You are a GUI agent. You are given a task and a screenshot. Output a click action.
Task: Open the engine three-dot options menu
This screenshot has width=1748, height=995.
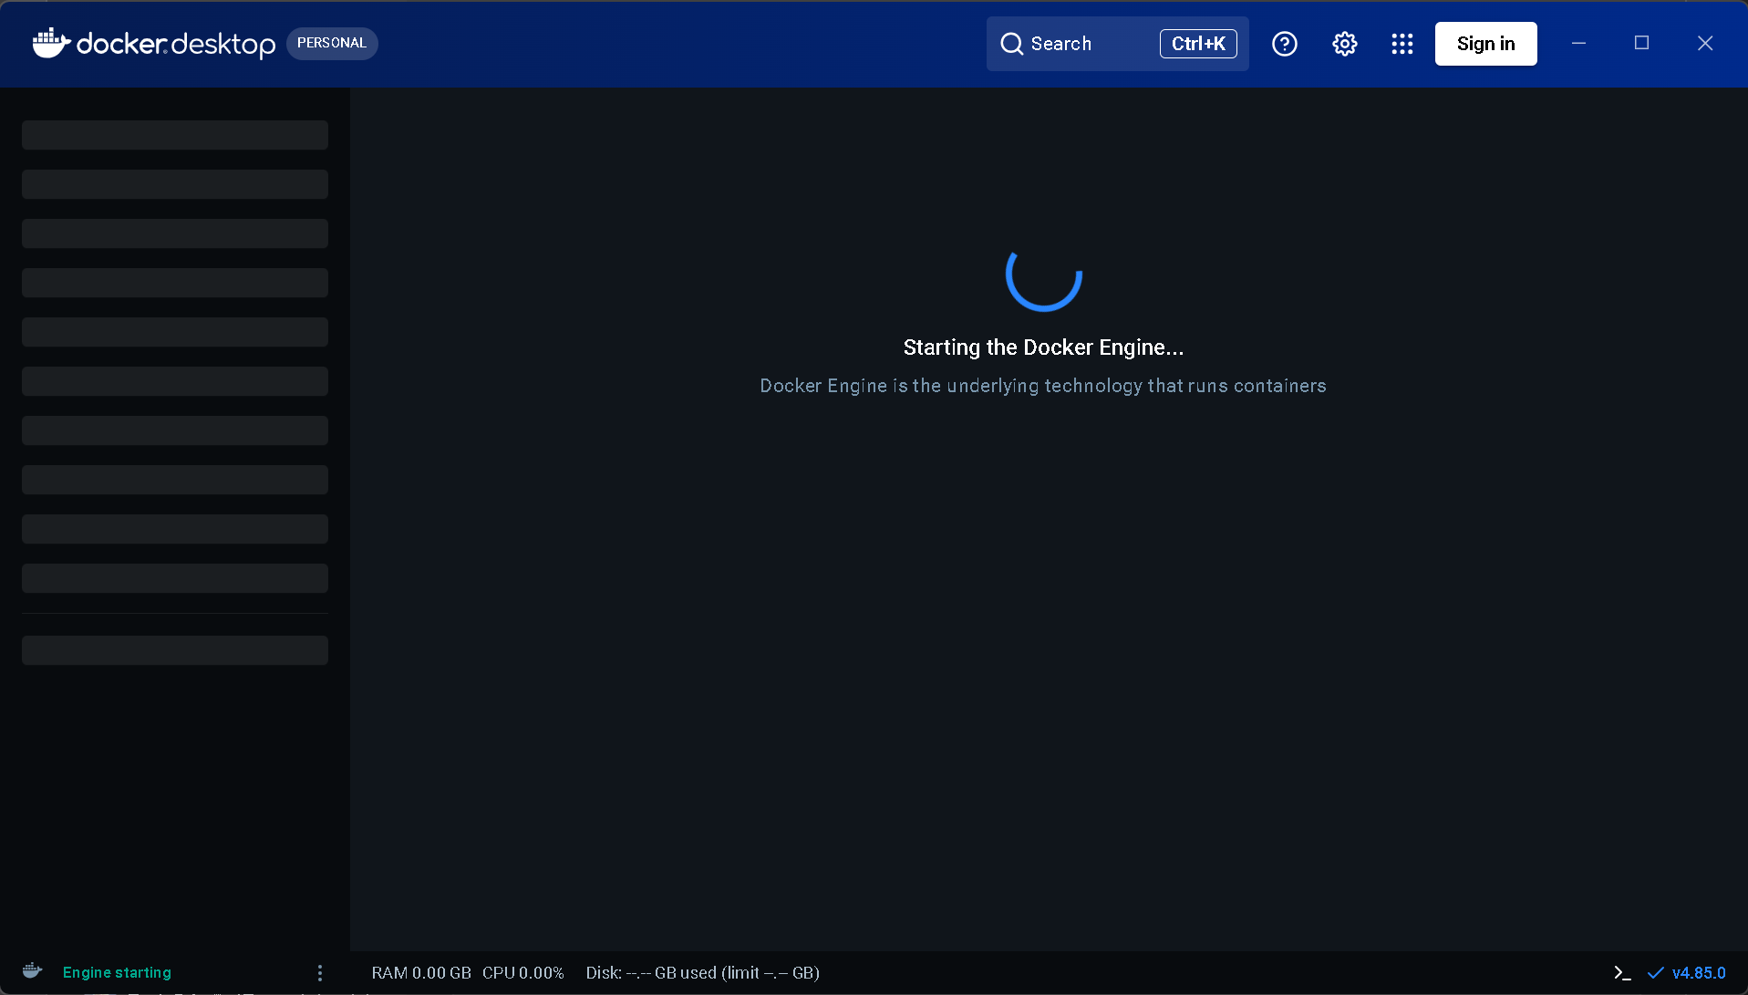pyautogui.click(x=319, y=973)
